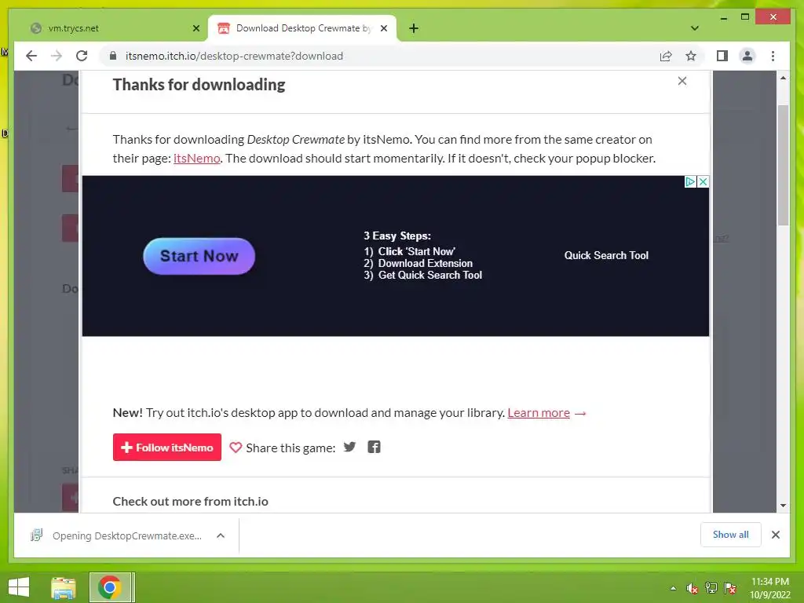Share this game on Twitter

[349, 447]
